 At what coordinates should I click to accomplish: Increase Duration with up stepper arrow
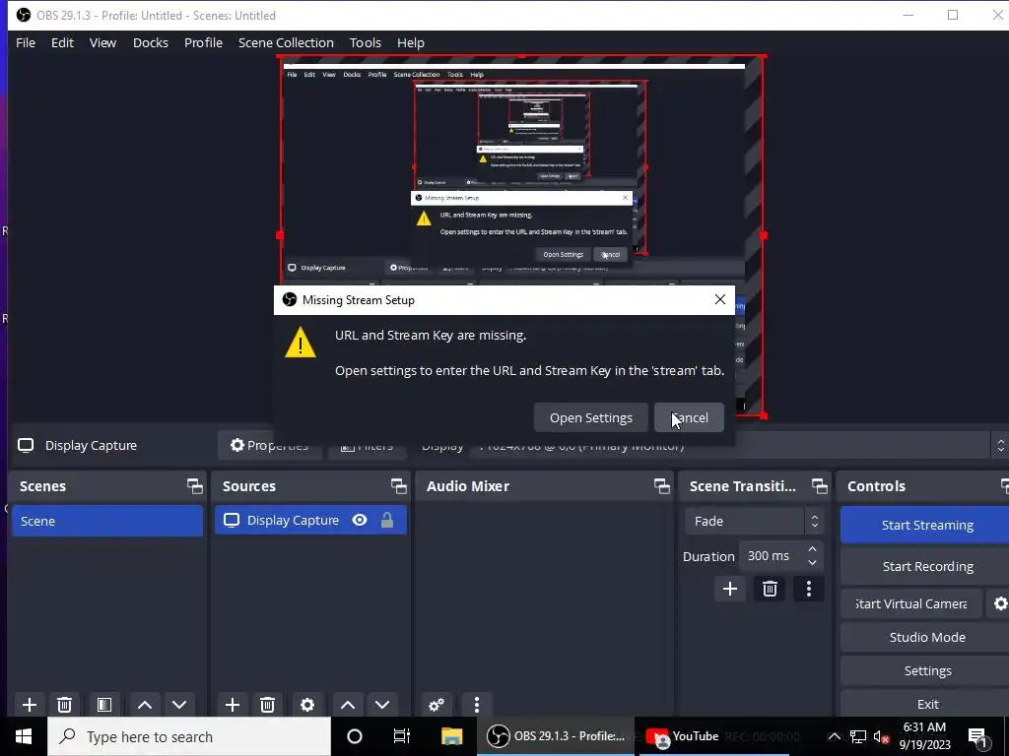click(812, 549)
